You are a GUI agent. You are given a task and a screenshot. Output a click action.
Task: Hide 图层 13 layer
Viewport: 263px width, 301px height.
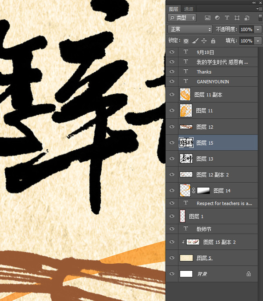172,158
